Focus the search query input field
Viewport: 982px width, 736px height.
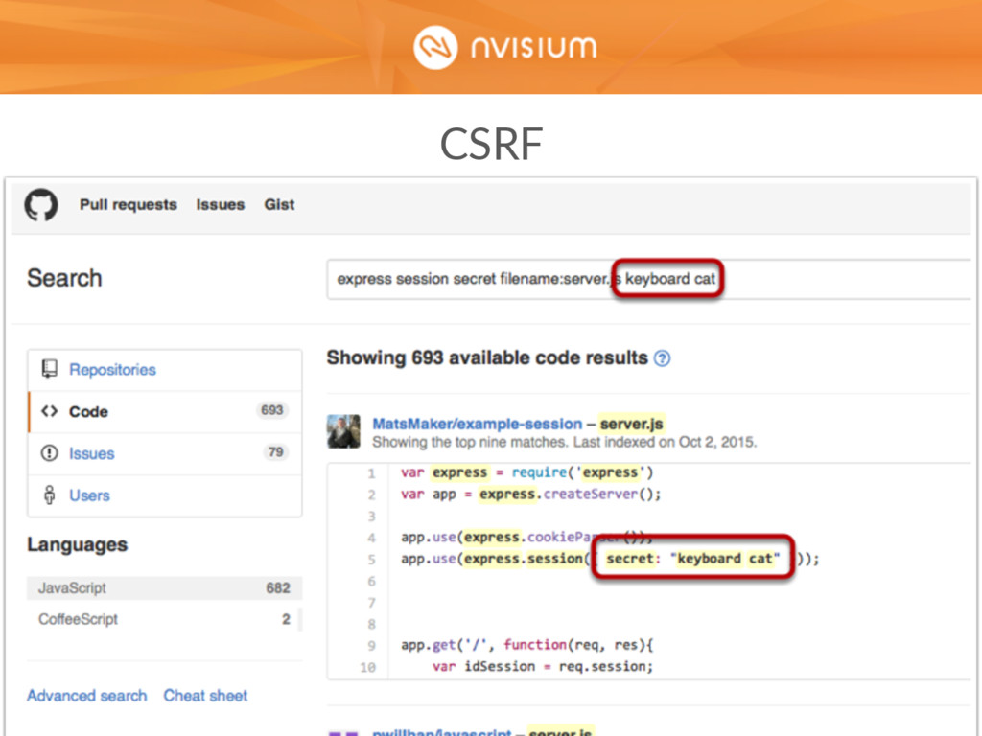click(x=648, y=279)
